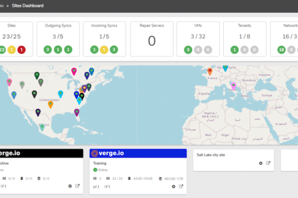Click the 42GB / 93GB memory value

(143, 179)
